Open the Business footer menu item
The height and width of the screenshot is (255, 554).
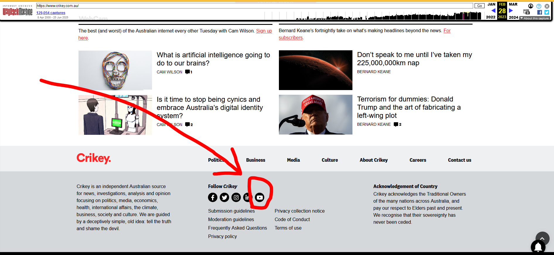(x=255, y=160)
